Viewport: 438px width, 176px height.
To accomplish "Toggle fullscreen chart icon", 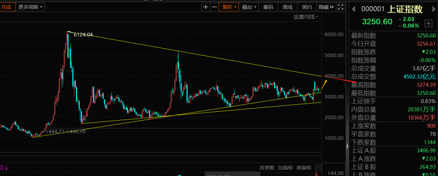I will pos(341,7).
